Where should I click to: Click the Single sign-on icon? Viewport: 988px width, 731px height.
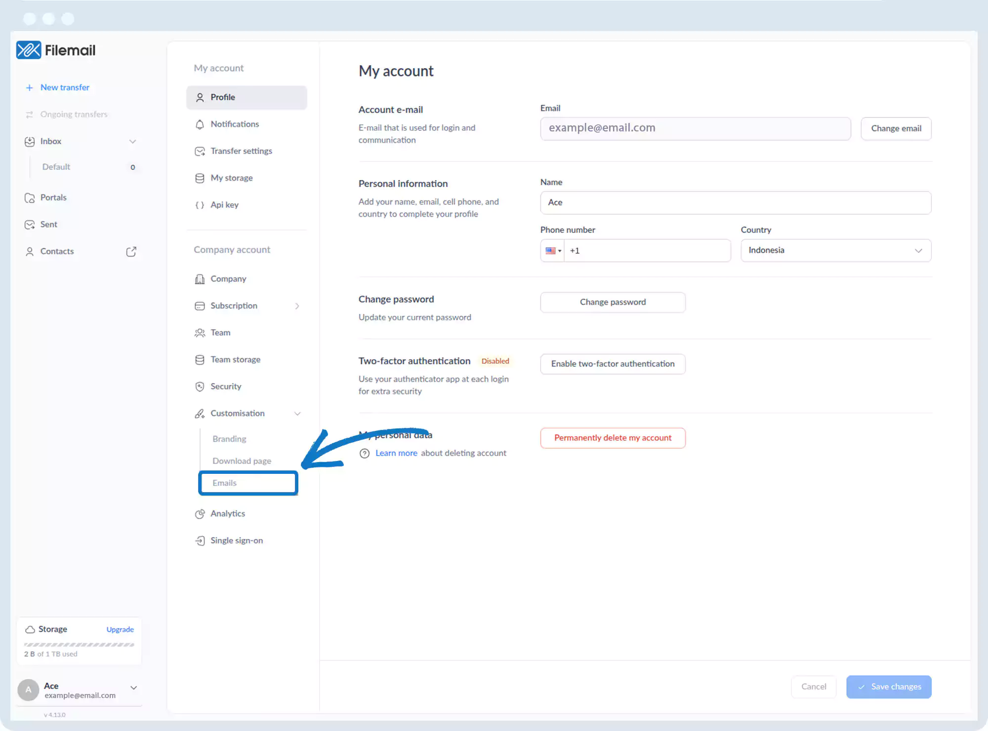pos(200,541)
